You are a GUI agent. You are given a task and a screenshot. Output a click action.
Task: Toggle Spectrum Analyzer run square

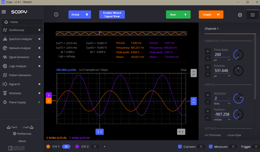(39, 39)
